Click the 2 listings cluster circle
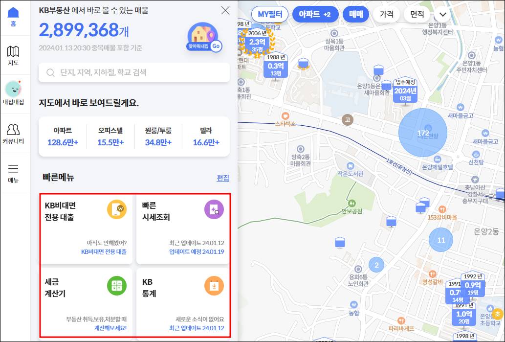The image size is (505, 342). coord(376,265)
